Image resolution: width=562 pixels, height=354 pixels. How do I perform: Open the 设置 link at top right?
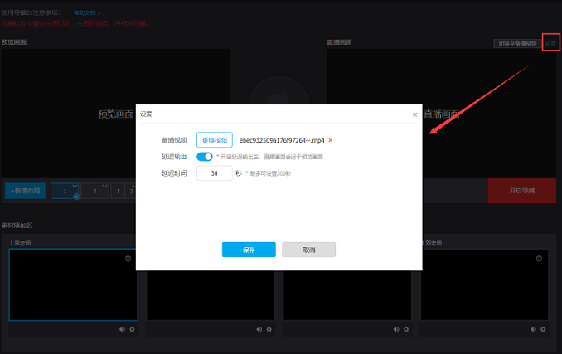(550, 43)
